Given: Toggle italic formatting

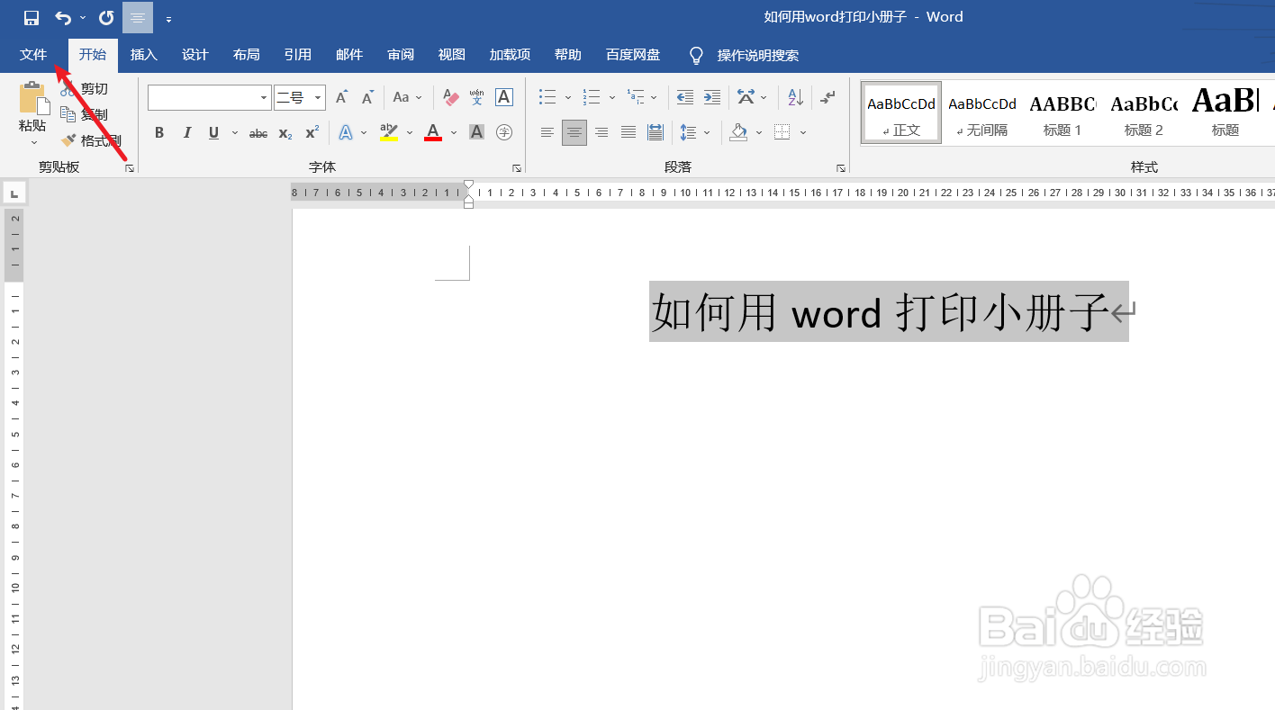Looking at the screenshot, I should tap(186, 132).
